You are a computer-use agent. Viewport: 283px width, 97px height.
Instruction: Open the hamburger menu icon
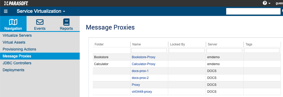[6, 11]
